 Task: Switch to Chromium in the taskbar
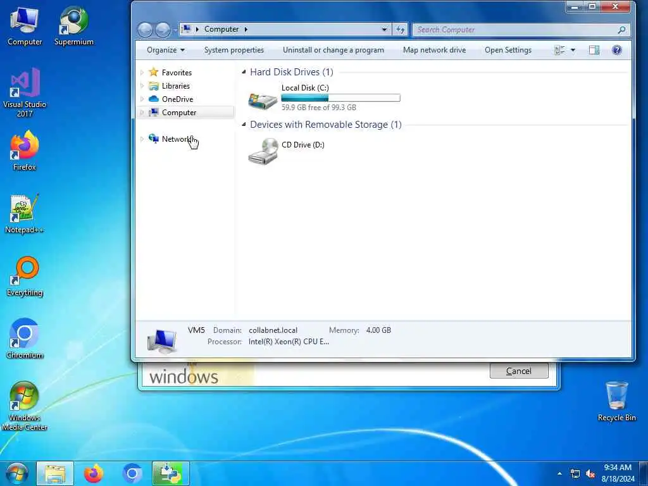(132, 473)
